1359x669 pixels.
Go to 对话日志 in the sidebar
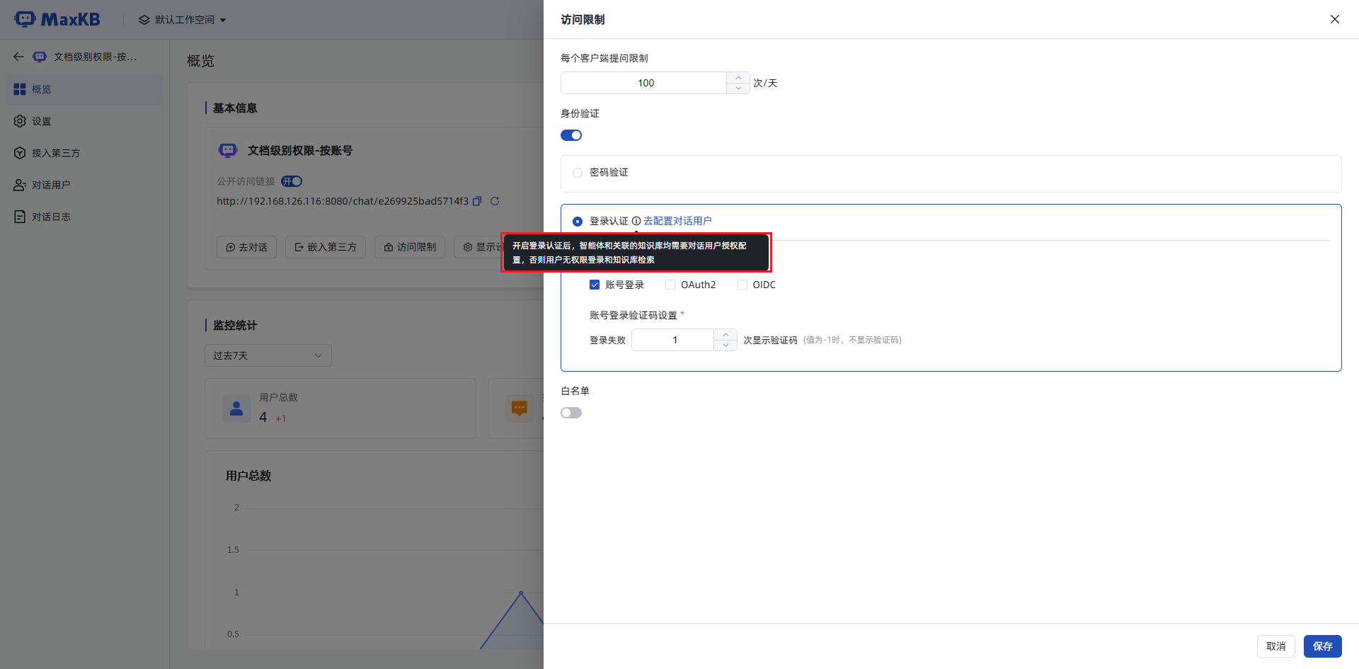51,217
